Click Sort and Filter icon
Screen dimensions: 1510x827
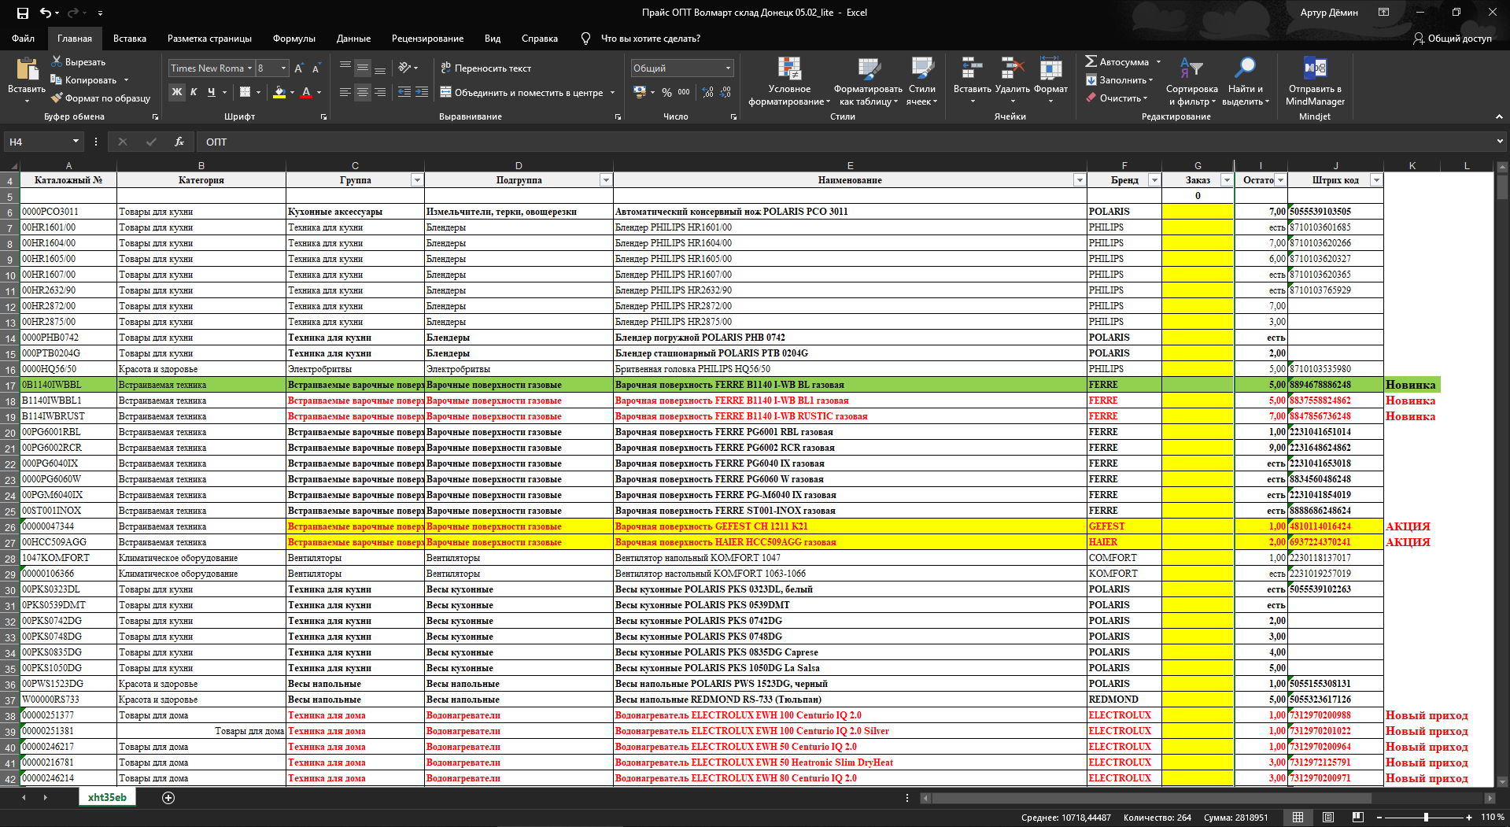click(x=1191, y=68)
